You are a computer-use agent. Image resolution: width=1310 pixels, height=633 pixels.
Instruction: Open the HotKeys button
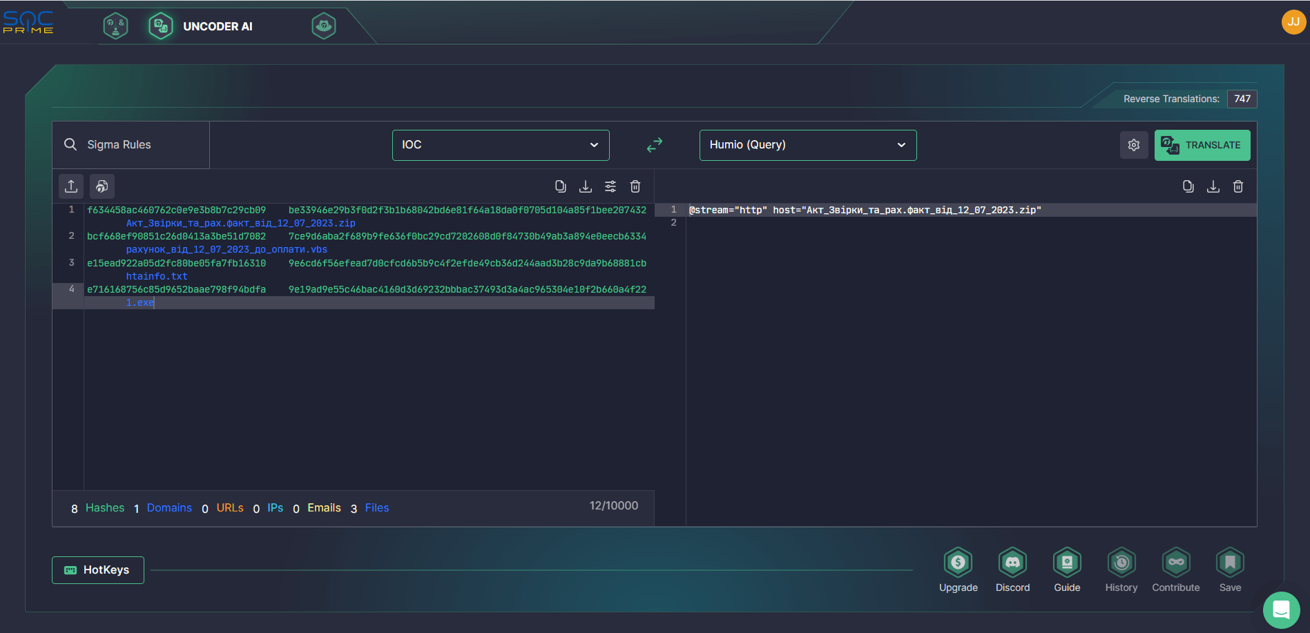(98, 570)
